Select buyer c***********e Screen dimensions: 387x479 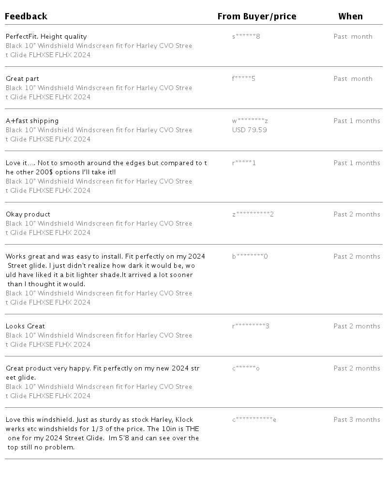tap(254, 420)
